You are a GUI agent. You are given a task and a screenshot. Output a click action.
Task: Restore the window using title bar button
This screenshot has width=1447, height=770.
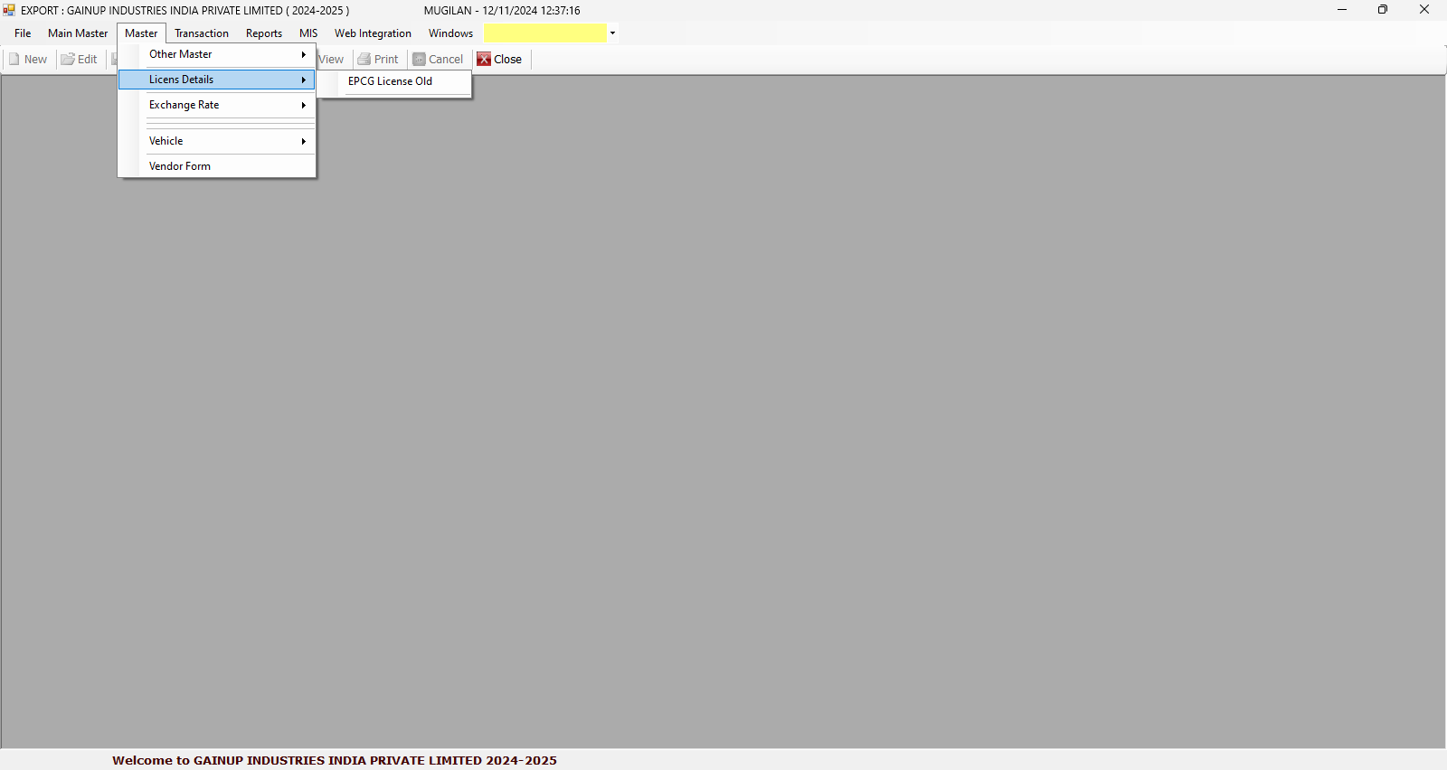1382,10
